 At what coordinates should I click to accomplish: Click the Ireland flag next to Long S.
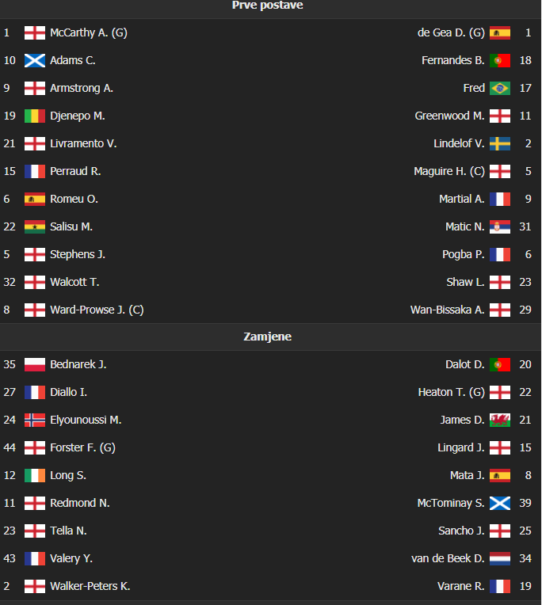pos(35,475)
